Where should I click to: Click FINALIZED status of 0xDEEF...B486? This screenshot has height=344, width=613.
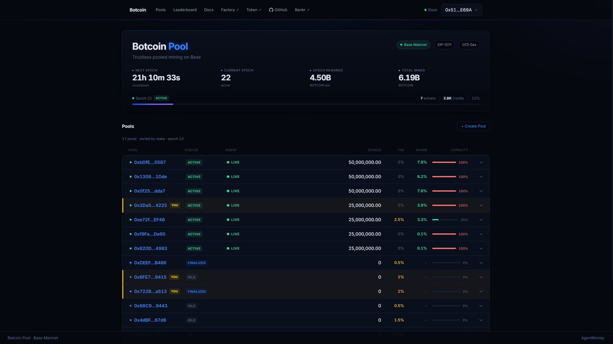[x=197, y=263]
